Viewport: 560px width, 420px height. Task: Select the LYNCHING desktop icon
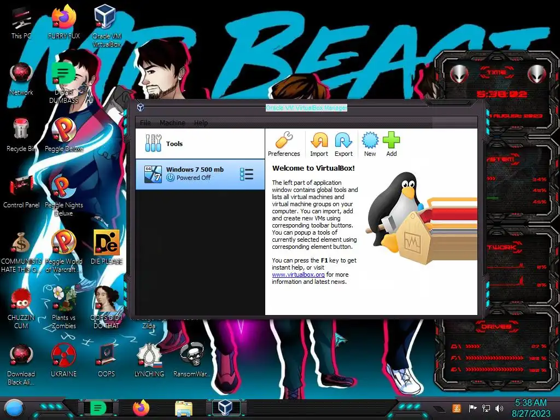[x=149, y=361]
